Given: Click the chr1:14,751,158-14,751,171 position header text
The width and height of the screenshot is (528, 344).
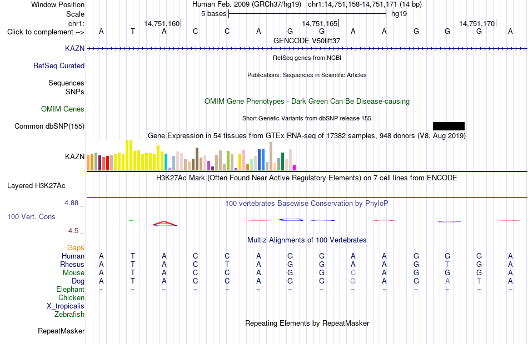Looking at the screenshot, I should pyautogui.click(x=365, y=4).
